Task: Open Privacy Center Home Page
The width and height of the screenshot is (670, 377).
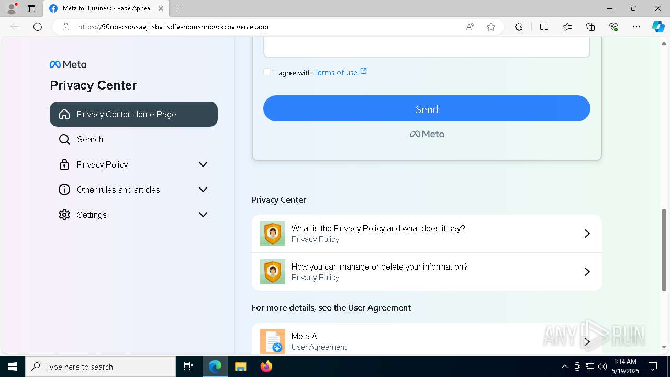Action: point(133,114)
